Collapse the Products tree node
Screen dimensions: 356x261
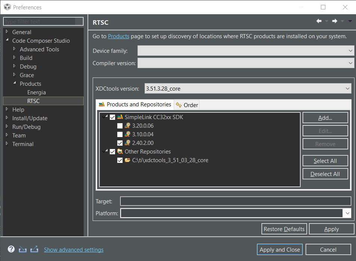coord(15,83)
